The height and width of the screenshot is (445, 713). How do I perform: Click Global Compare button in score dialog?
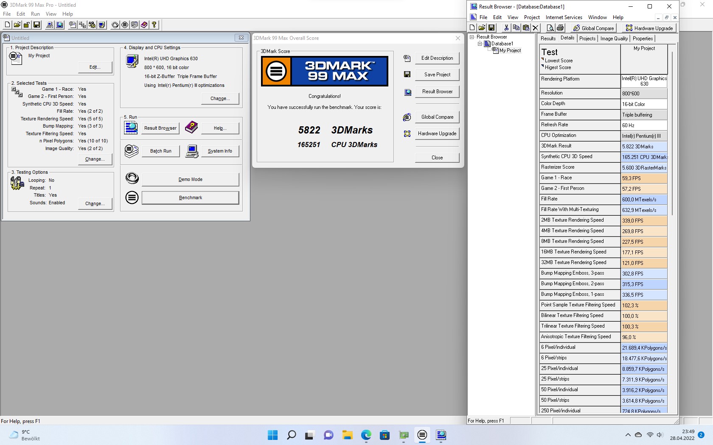437,117
